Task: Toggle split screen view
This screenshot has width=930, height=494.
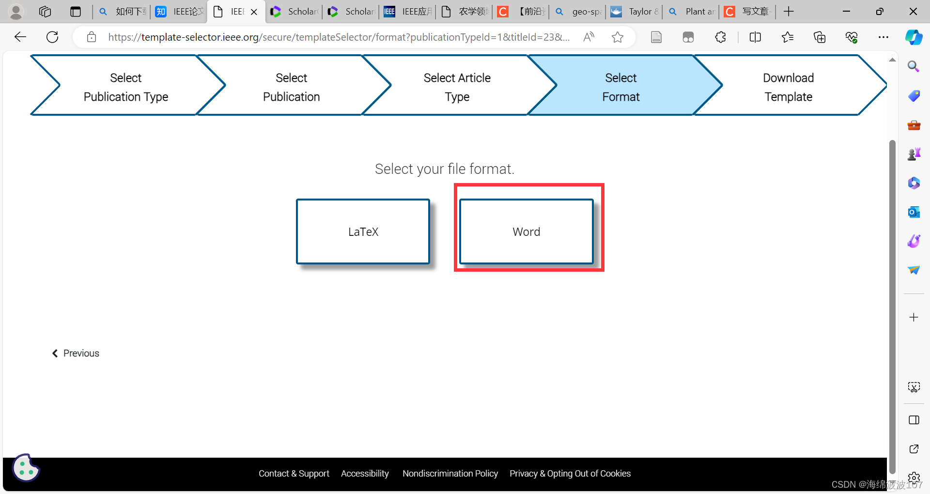Action: [x=755, y=37]
